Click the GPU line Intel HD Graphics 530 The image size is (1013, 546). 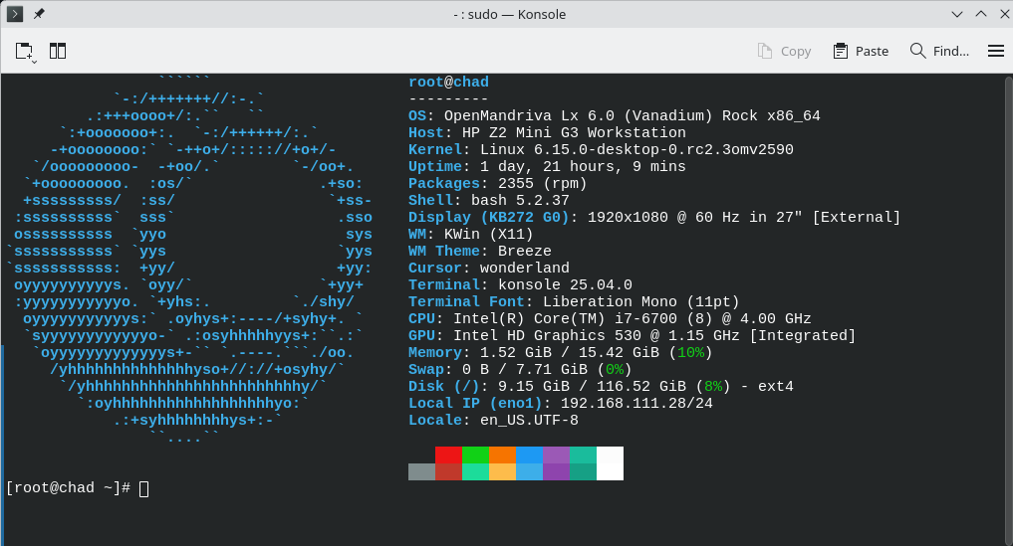point(632,335)
